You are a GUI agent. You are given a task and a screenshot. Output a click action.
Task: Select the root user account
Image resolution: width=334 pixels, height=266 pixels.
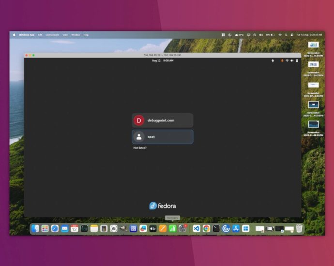click(162, 137)
